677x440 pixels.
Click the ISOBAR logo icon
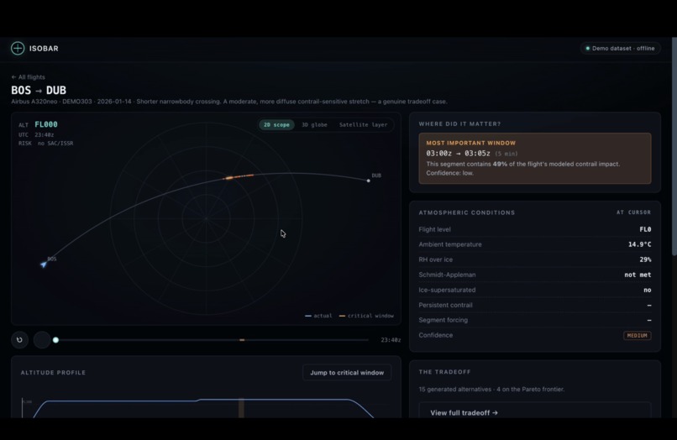(18, 49)
